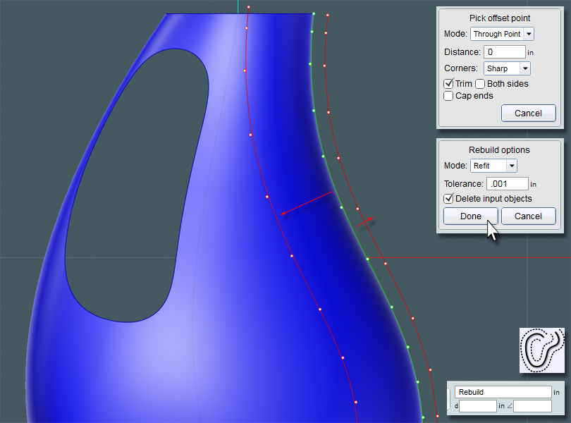The image size is (571, 423).
Task: Click the Tolerance input field
Action: 508,183
